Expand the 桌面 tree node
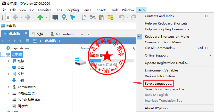This screenshot has width=214, height=112. (9, 67)
